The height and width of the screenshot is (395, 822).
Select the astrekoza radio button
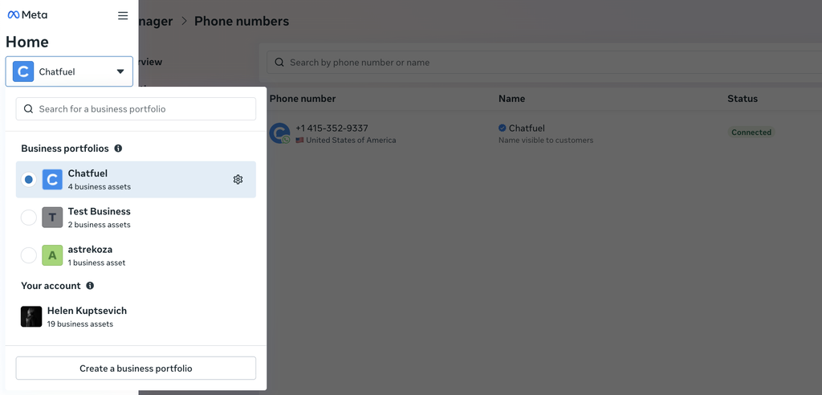(x=29, y=255)
